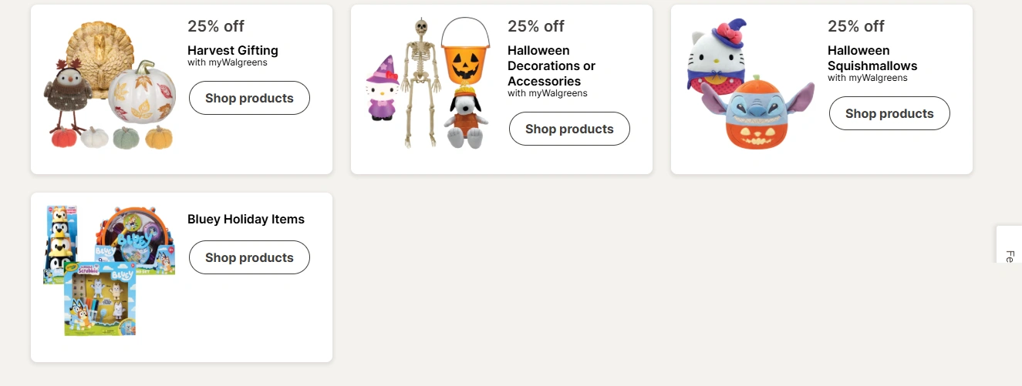Click the Halloween Squishmallows title

(x=872, y=58)
